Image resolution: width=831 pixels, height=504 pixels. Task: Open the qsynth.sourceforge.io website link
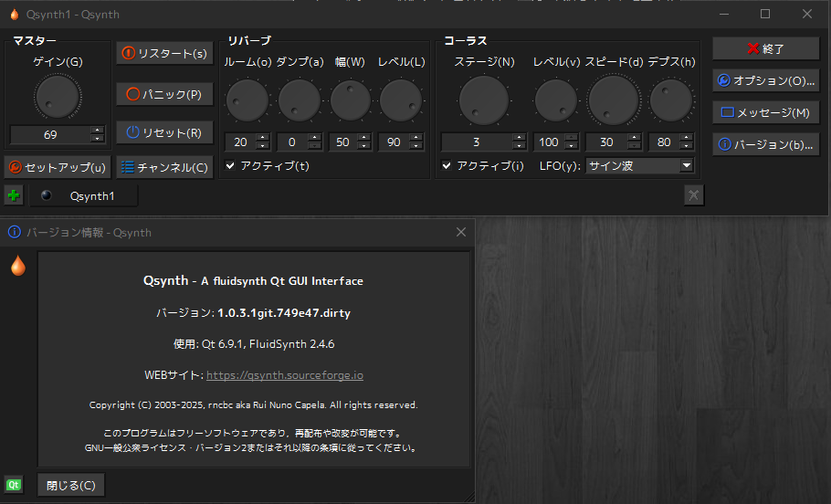(x=285, y=375)
